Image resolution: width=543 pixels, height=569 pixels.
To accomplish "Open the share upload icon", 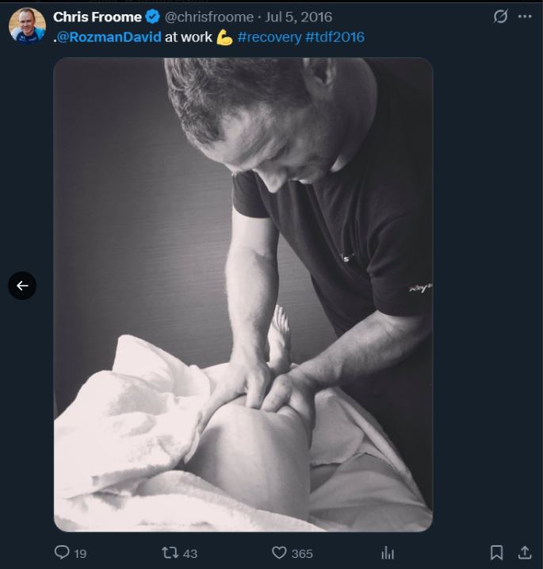I will tap(525, 552).
